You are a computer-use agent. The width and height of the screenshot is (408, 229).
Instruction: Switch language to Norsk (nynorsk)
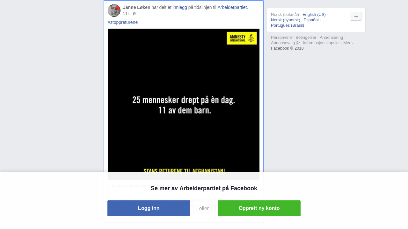pos(286,20)
